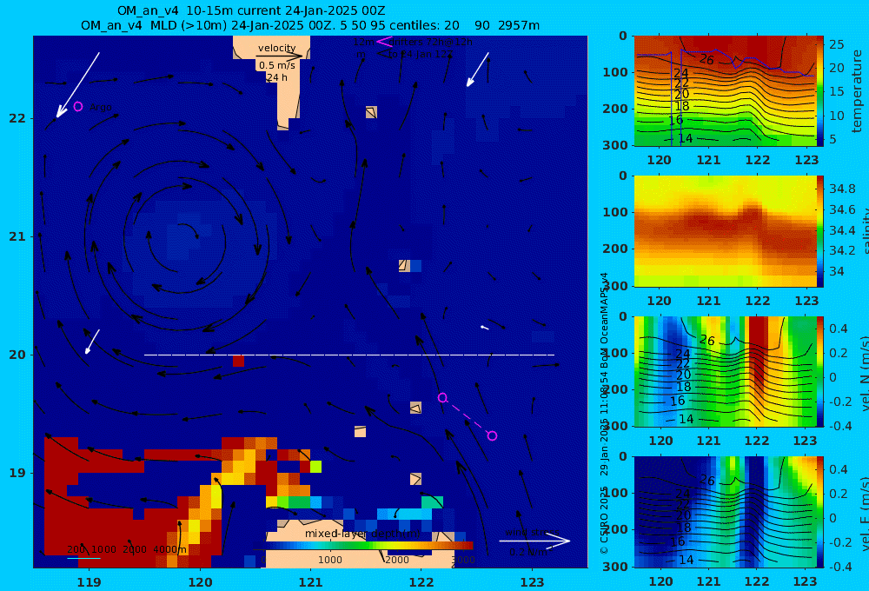Click the MLD centiles title line

coord(310,25)
